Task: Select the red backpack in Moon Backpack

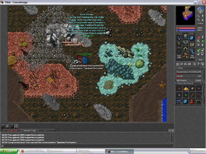Action: click(x=192, y=101)
